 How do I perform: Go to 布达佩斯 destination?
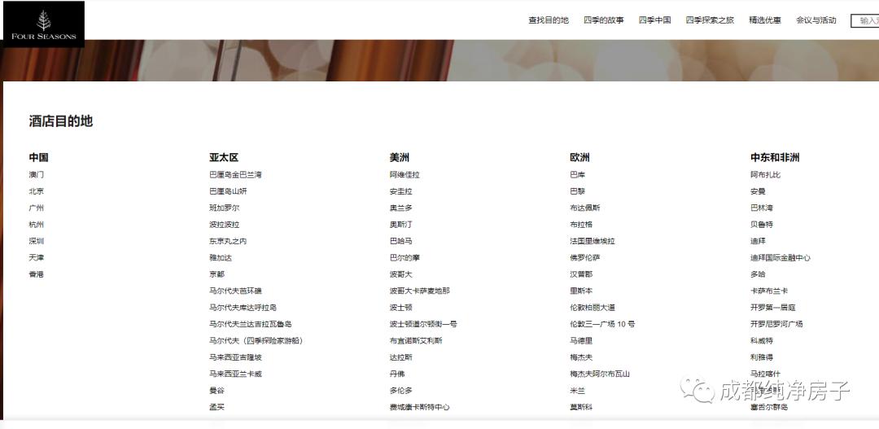point(584,208)
